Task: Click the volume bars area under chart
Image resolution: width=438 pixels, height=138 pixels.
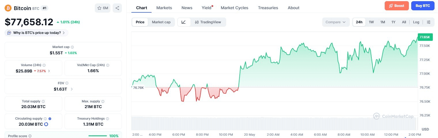Action: (x=274, y=123)
